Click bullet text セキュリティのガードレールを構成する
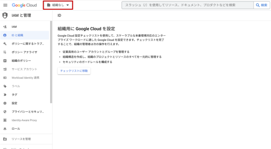The image size is (271, 149). 87,62
